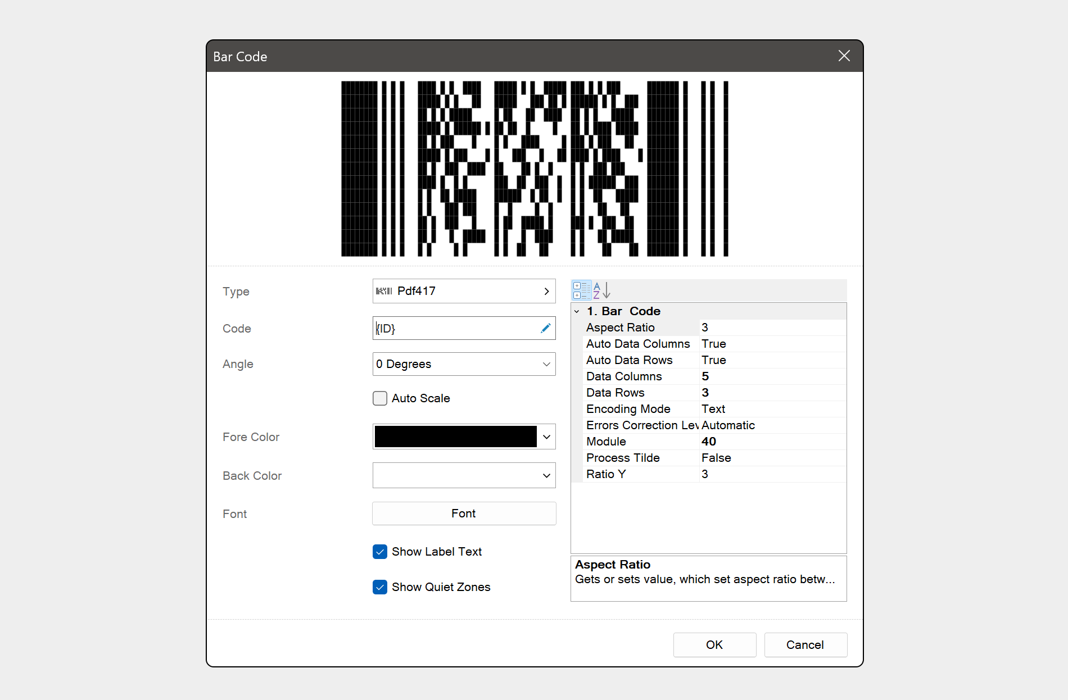Open barcode Type selector using right chevron
Image resolution: width=1068 pixels, height=700 pixels.
[546, 291]
